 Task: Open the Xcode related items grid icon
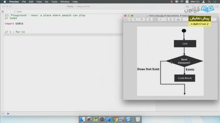pyautogui.click(x=3, y=12)
